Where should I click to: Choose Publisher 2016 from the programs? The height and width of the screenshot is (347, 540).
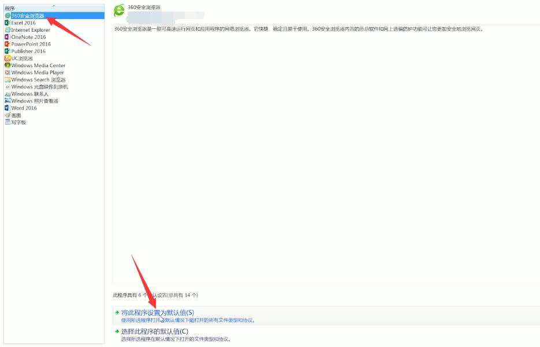click(x=28, y=51)
